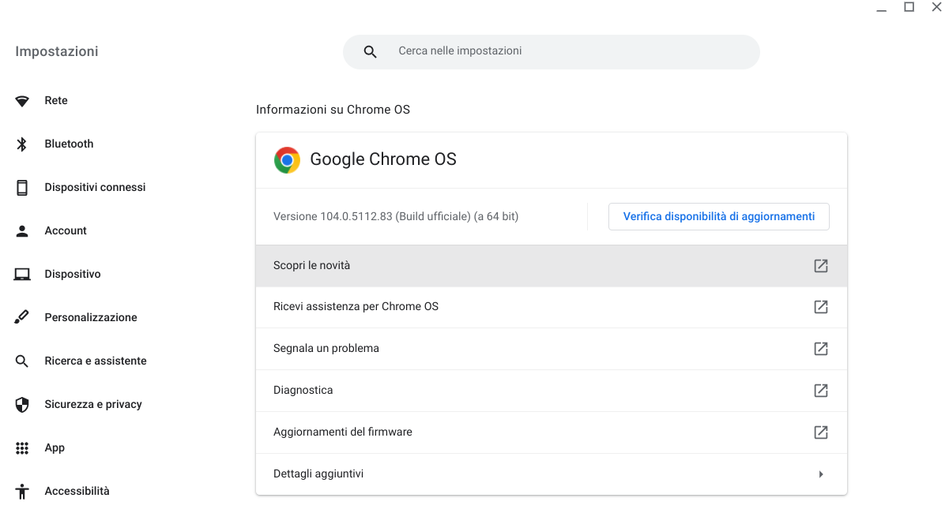The width and height of the screenshot is (949, 524).
Task: Open Scopri le novità external link
Action: click(x=821, y=266)
